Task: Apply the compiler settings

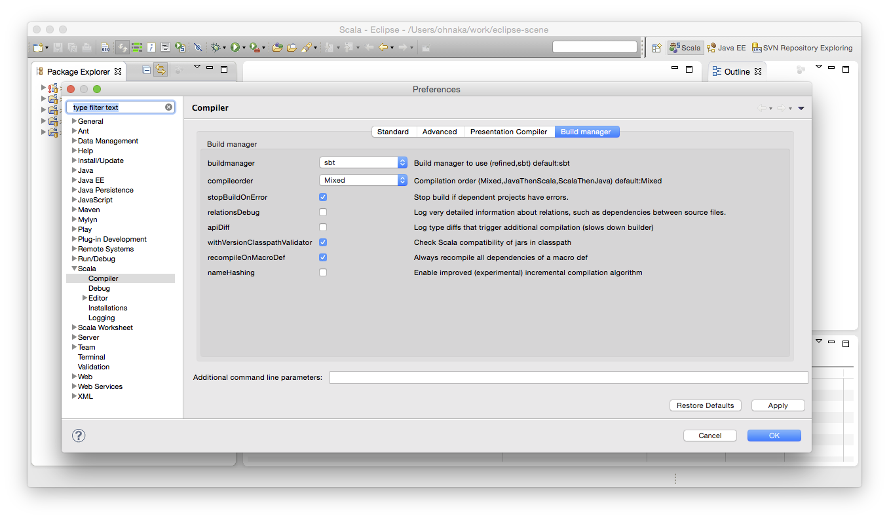Action: coord(777,405)
